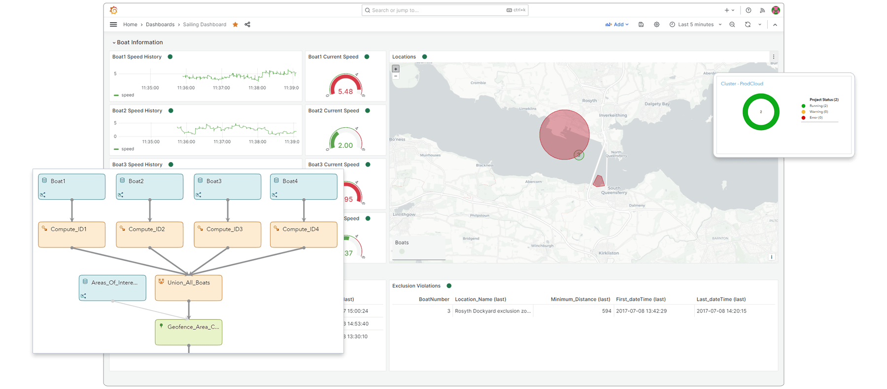Collapse top toolbar with chevron up
The height and width of the screenshot is (389, 887).
pyautogui.click(x=775, y=25)
